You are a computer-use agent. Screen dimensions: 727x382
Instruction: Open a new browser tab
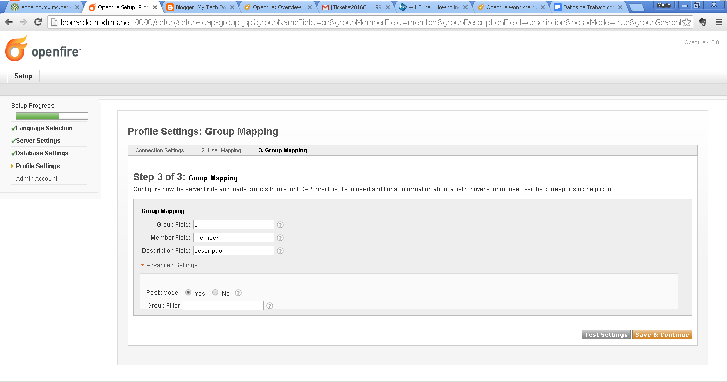pyautogui.click(x=636, y=7)
